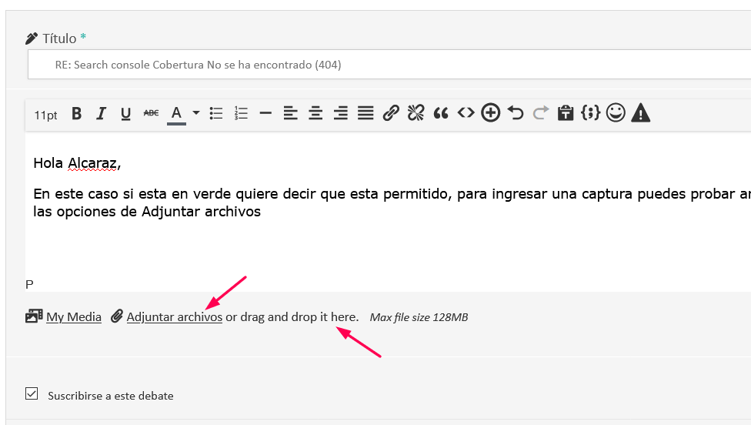Viewport: 751px width, 425px height.
Task: Justify the text
Action: pos(365,113)
